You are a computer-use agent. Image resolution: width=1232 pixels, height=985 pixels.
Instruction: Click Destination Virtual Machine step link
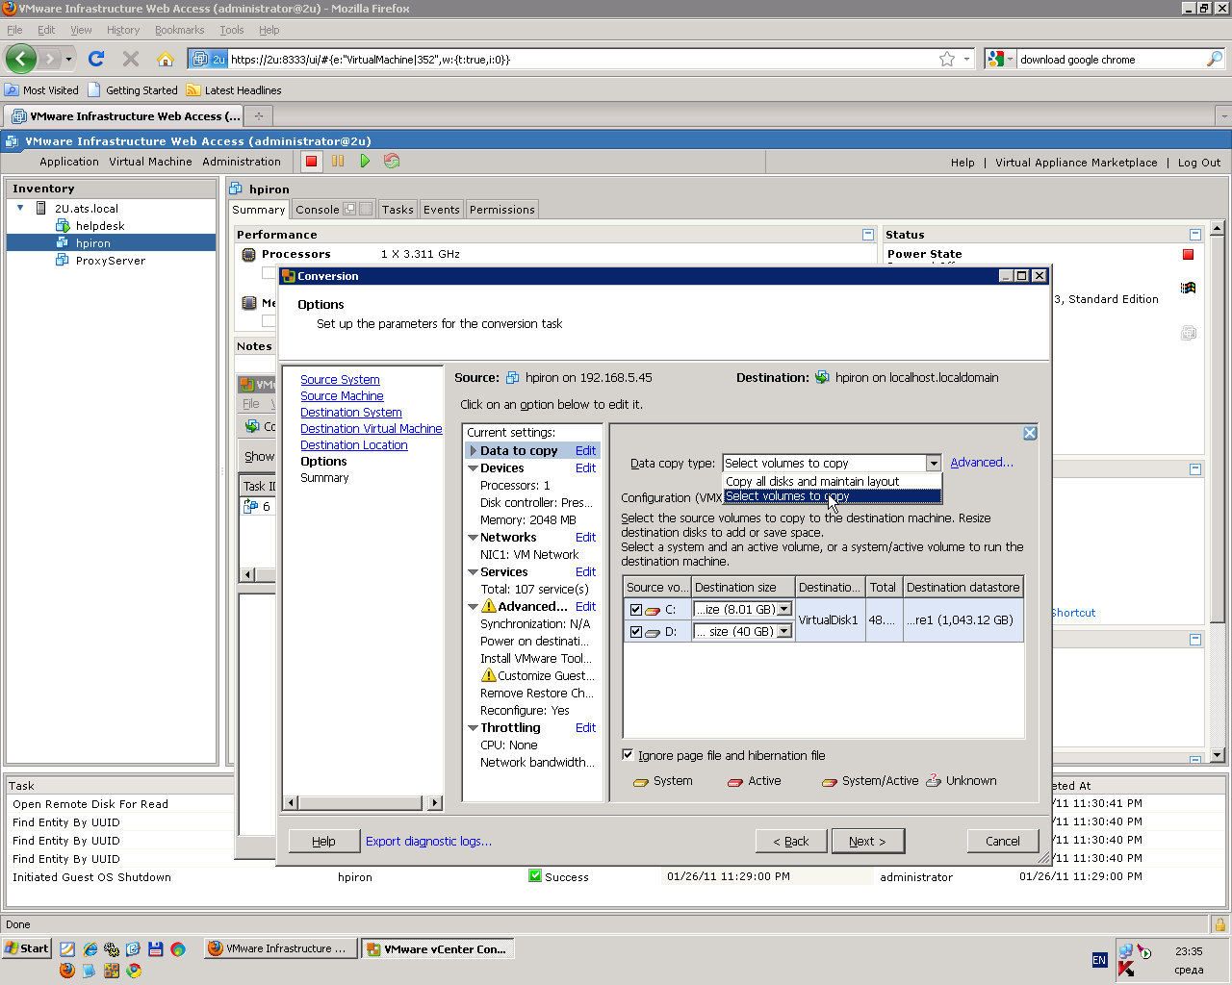click(x=372, y=429)
